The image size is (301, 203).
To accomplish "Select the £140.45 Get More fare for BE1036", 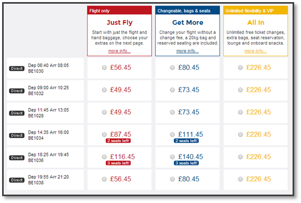I will point(172,157).
